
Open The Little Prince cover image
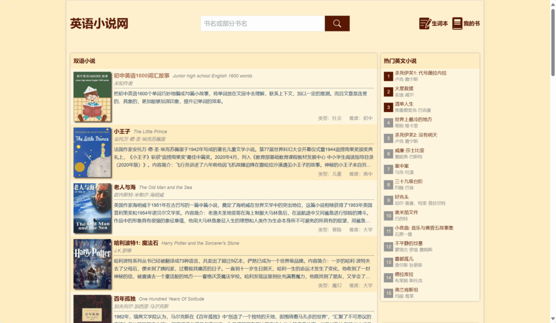click(x=92, y=152)
